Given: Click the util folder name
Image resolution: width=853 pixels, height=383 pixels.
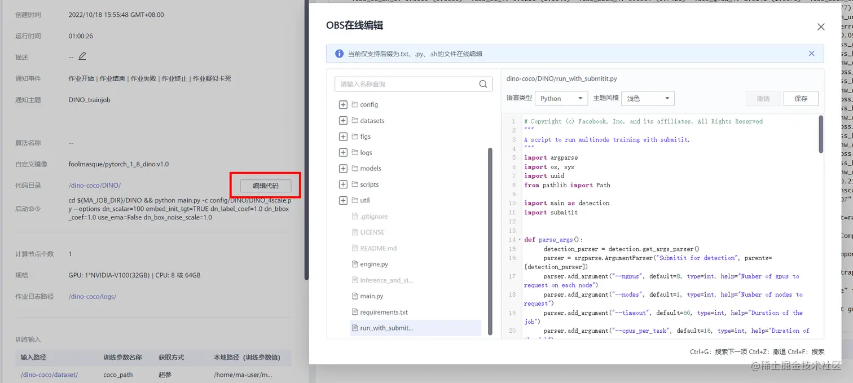Looking at the screenshot, I should 365,200.
